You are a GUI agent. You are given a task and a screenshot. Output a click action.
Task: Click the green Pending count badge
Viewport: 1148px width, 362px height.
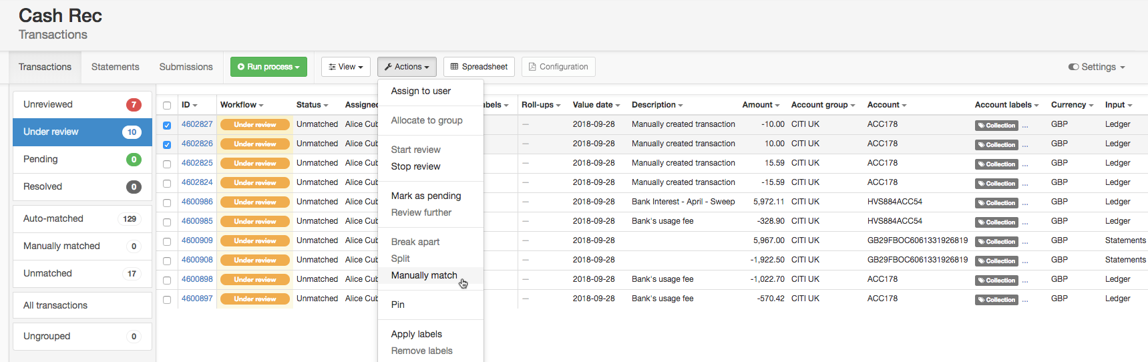[x=134, y=159]
